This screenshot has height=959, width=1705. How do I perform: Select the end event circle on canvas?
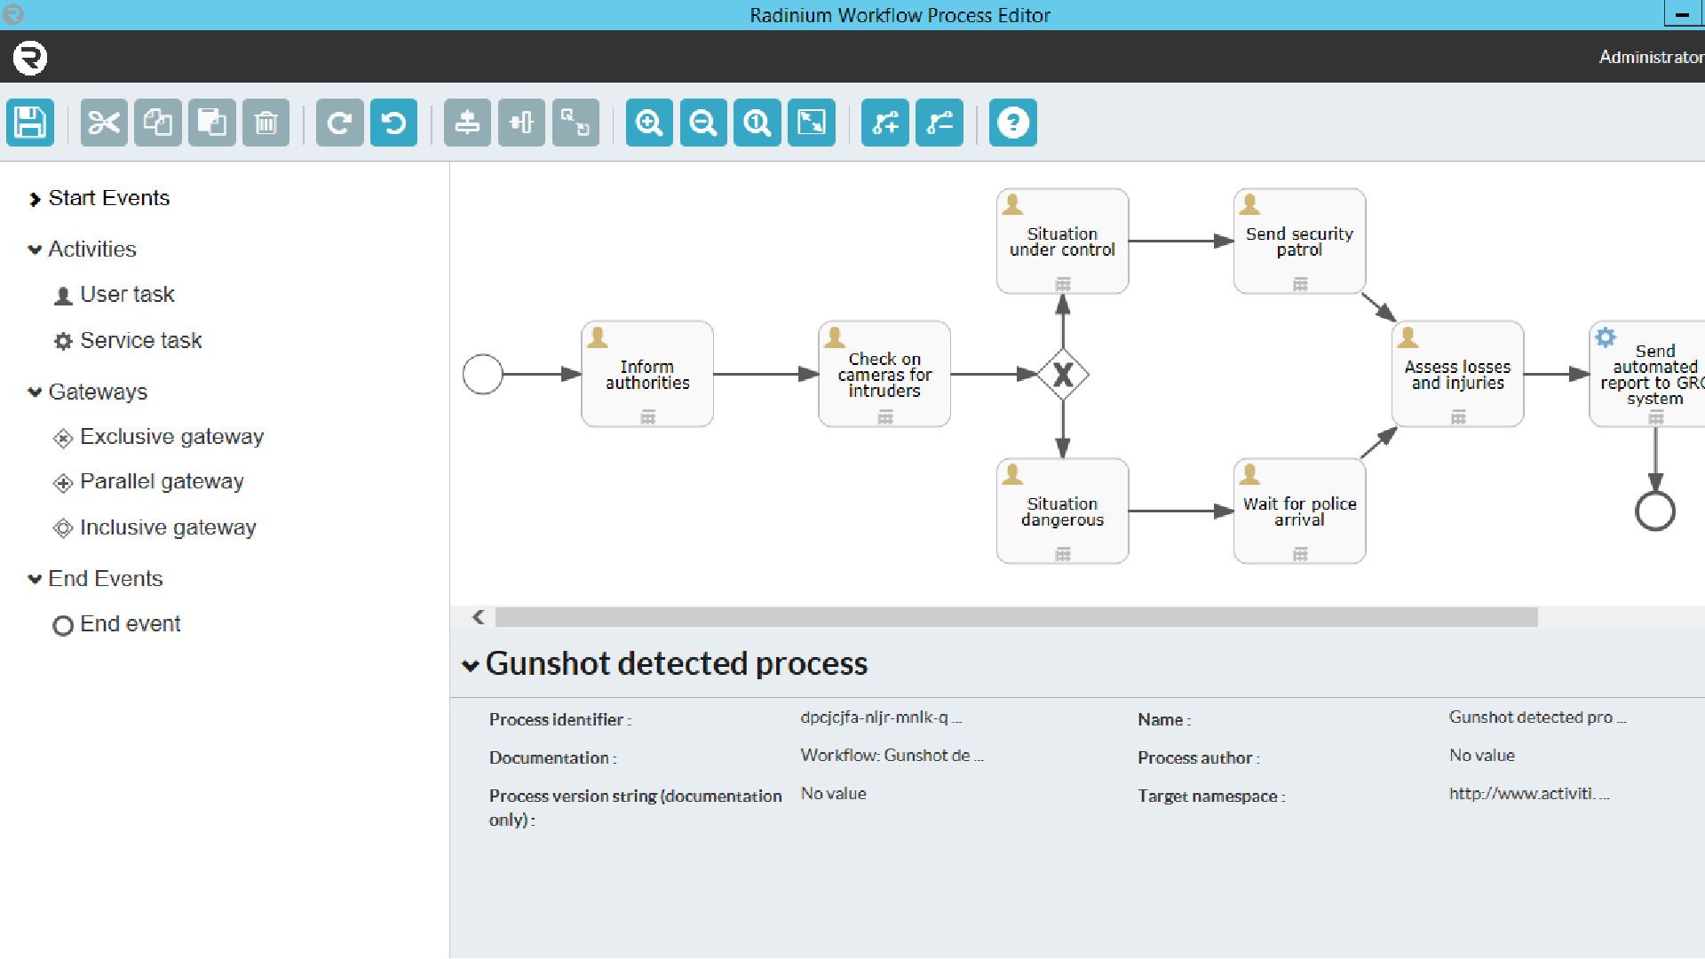pos(1655,511)
